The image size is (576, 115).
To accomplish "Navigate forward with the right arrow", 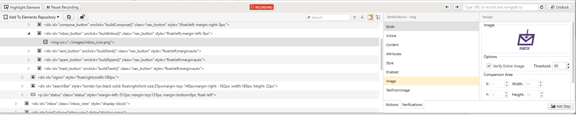I will tap(457, 7).
